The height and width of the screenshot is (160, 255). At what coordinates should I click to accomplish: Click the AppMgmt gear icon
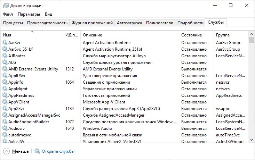pos(5,89)
